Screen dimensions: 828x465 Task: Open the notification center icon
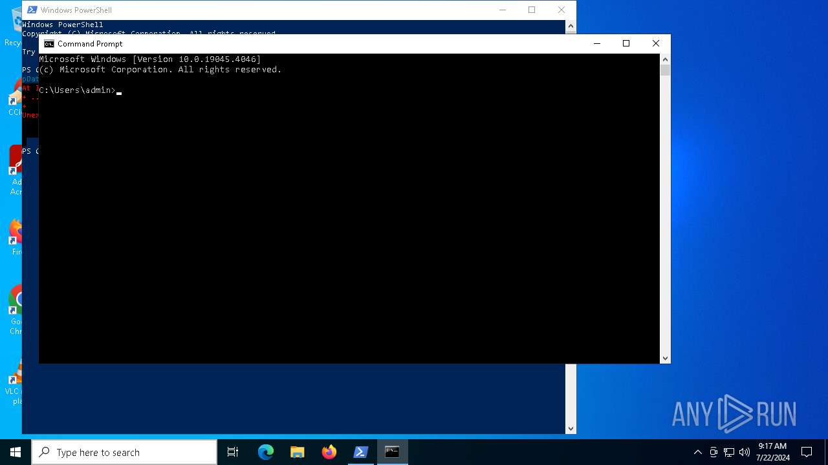click(807, 452)
